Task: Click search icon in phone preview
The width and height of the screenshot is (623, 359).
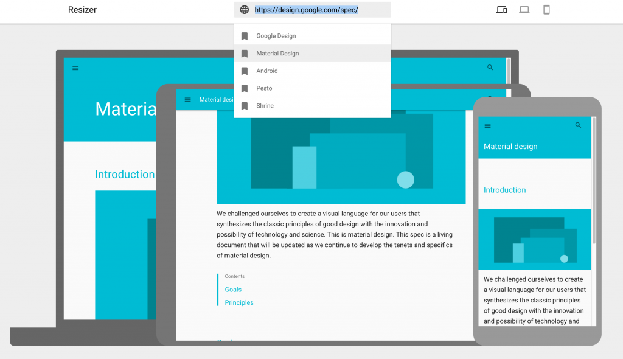Action: (578, 125)
